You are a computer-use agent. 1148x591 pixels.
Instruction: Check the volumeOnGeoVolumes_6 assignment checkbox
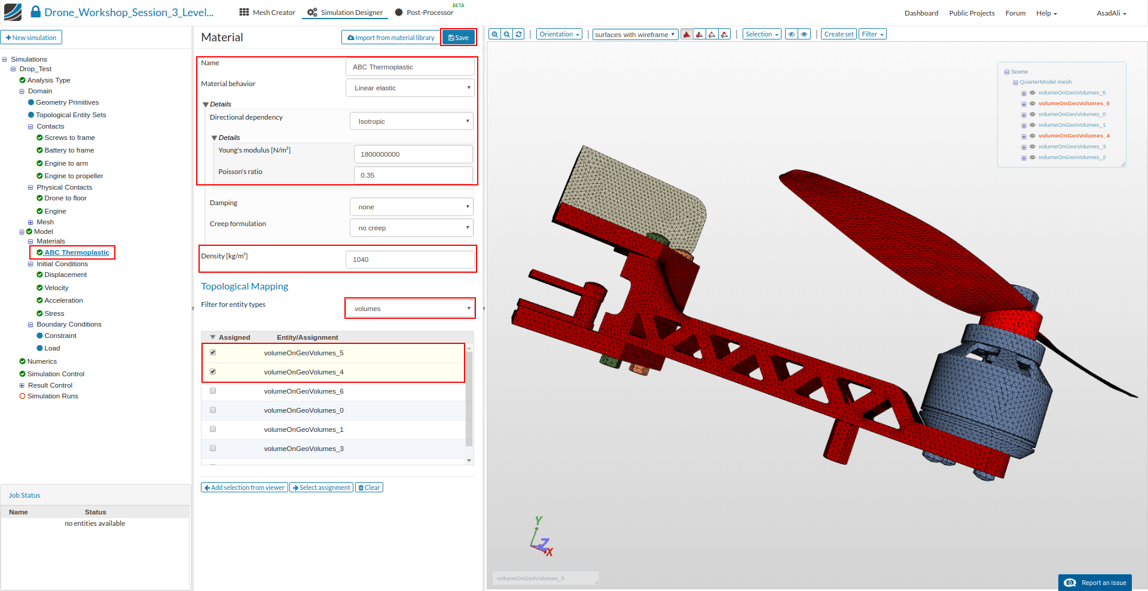213,391
